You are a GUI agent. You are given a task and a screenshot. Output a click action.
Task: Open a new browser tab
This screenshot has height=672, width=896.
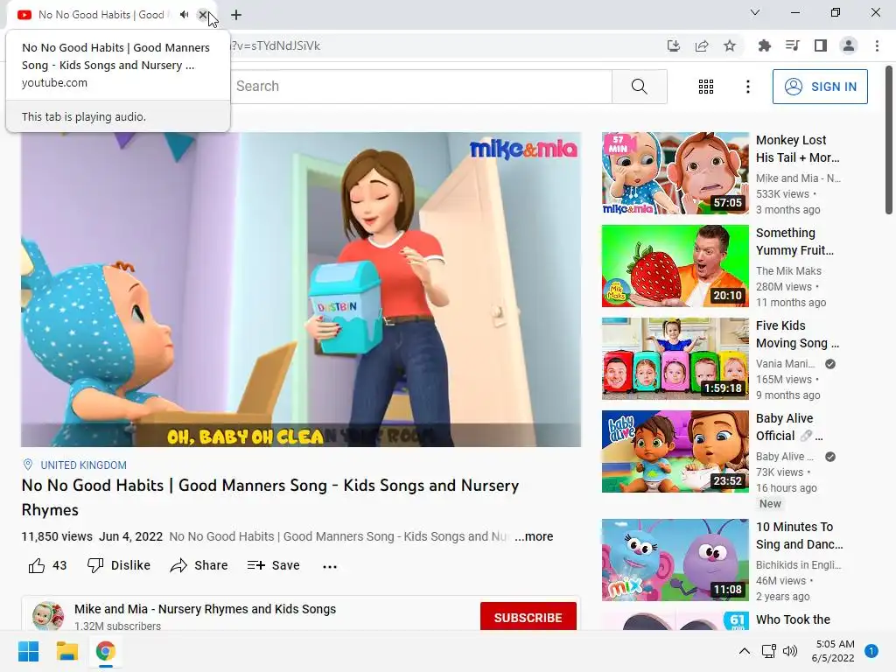[x=236, y=16]
